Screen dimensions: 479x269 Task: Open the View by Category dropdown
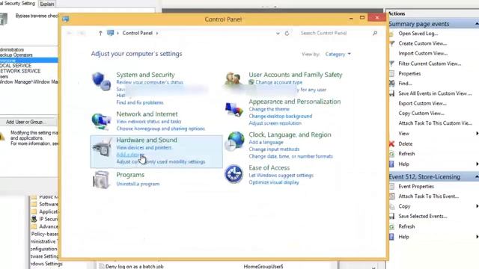[338, 54]
